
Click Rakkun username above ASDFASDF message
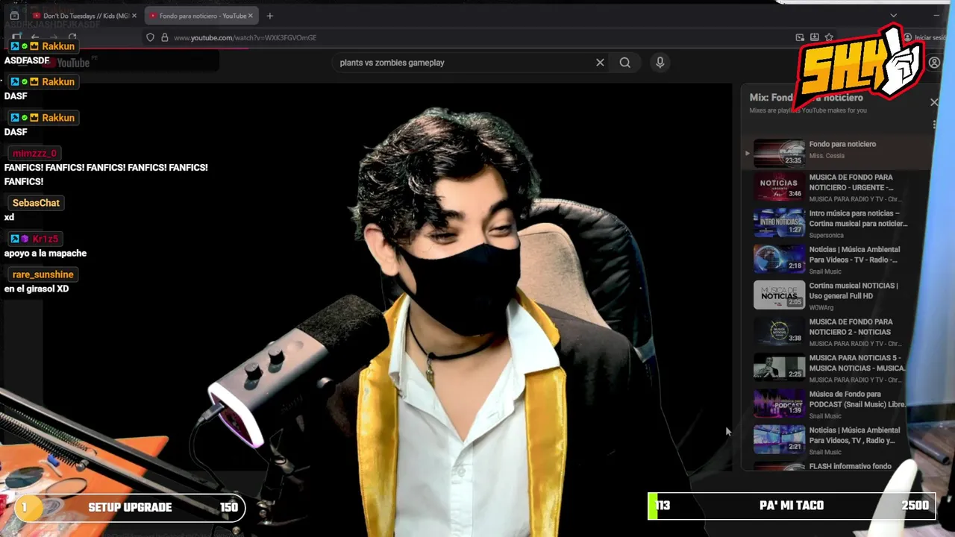(58, 46)
